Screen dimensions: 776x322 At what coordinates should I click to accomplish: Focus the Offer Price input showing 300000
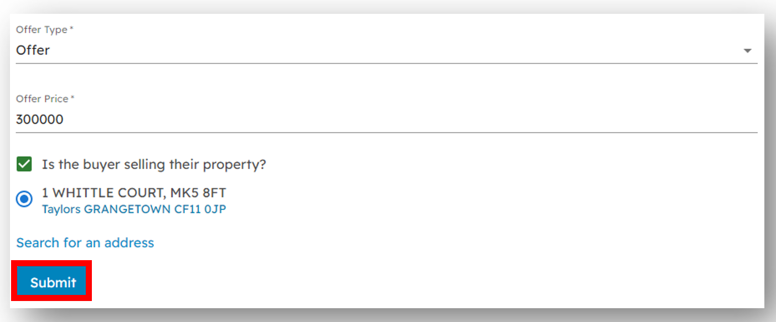pos(386,119)
